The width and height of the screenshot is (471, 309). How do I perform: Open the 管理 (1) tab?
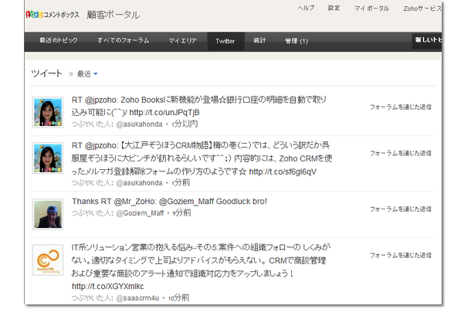[x=296, y=41]
